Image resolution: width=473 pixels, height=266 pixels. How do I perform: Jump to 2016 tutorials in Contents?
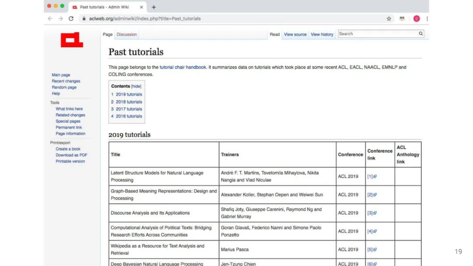click(x=129, y=116)
